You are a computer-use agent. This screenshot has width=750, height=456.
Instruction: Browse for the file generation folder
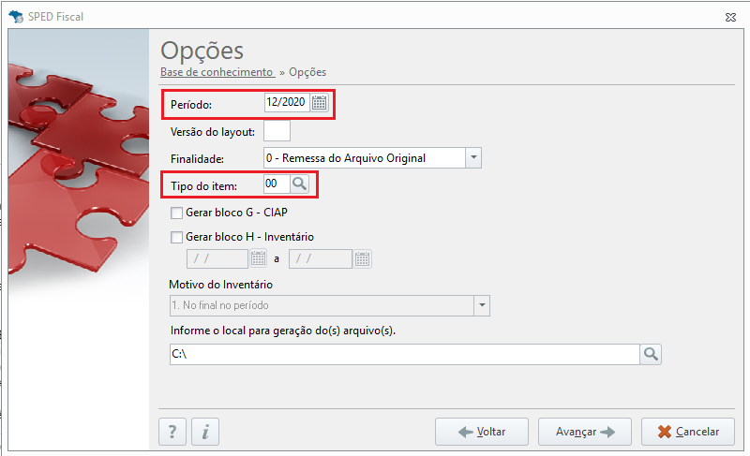point(651,354)
